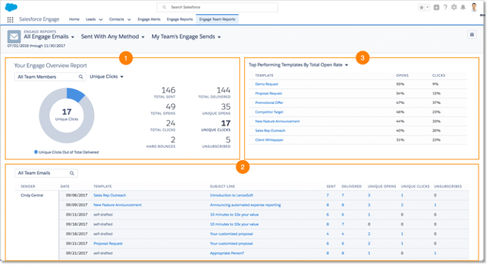Click the All Team Emails filter field
The height and width of the screenshot is (267, 487).
coord(46,173)
